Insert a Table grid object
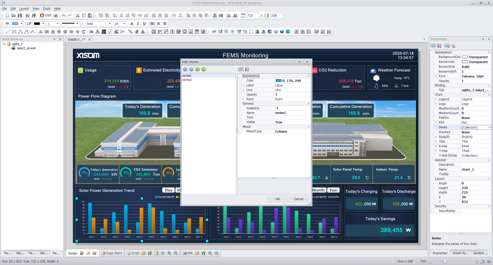 point(309,32)
